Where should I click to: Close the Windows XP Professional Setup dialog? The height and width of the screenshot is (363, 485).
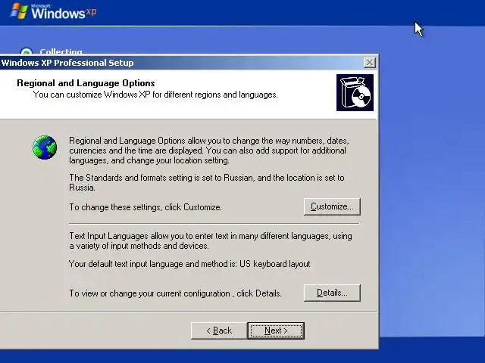click(x=370, y=63)
